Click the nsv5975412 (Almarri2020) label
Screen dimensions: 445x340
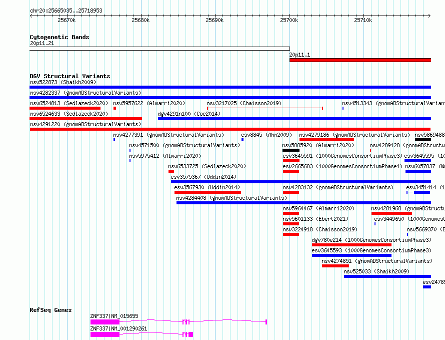[x=165, y=156]
